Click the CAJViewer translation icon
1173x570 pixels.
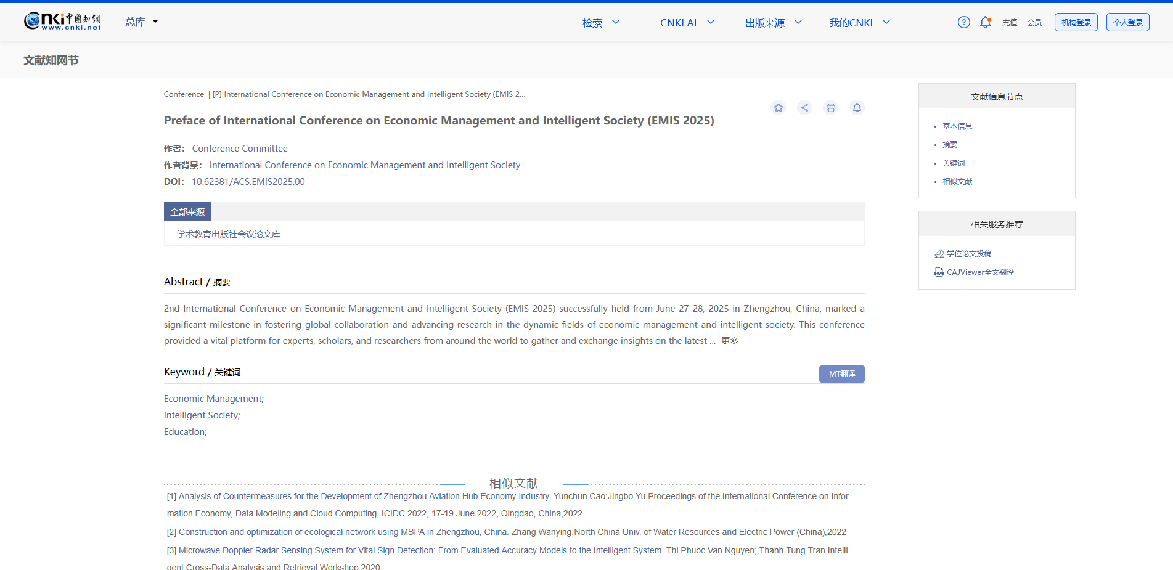(x=939, y=272)
